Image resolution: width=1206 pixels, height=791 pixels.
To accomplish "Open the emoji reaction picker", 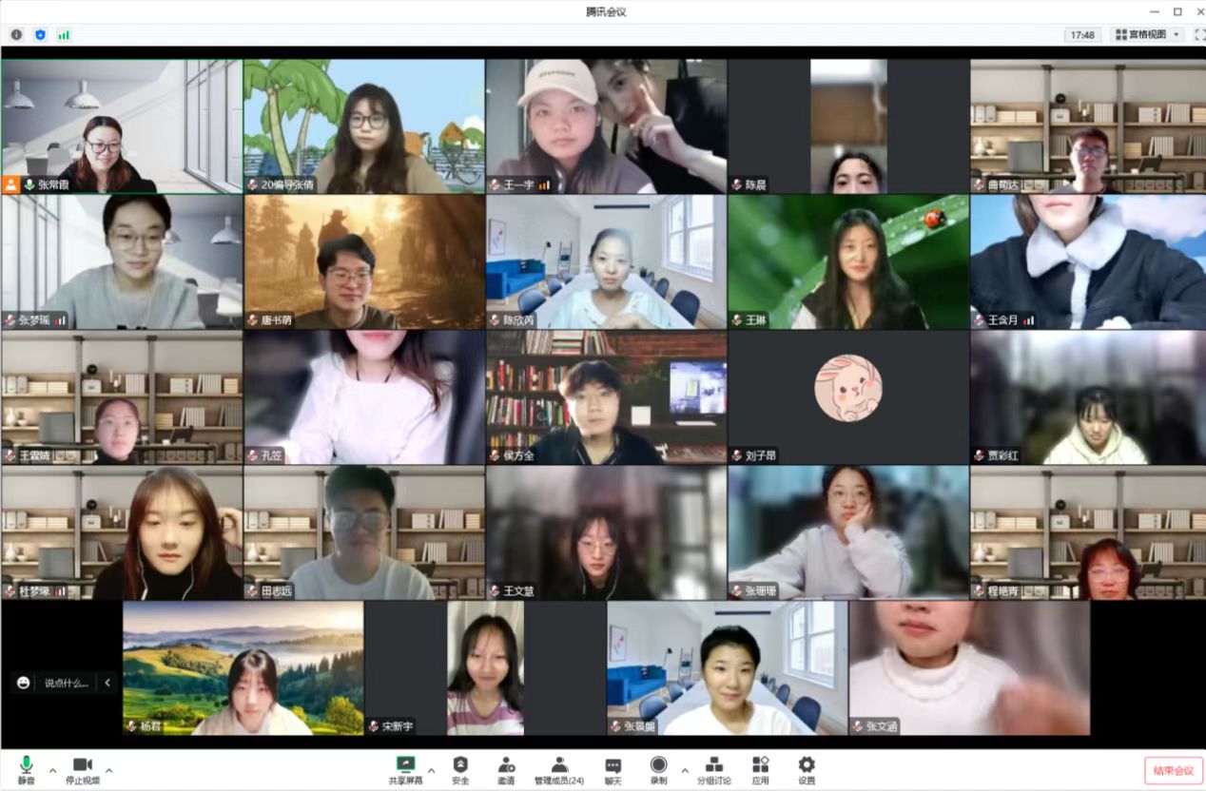I will click(x=23, y=683).
